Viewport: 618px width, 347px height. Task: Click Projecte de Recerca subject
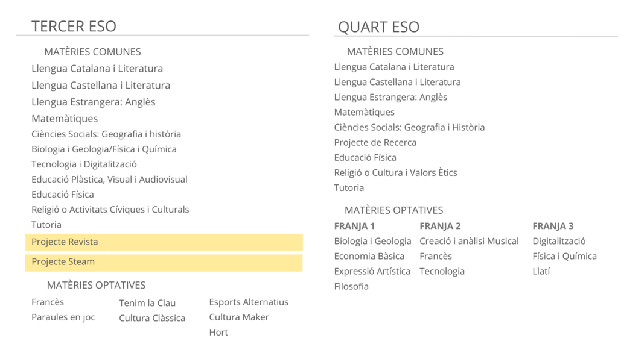point(375,143)
